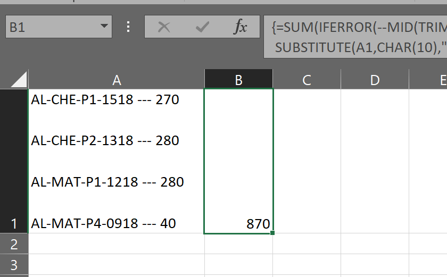Click the Enter checkmark formula icon

click(202, 27)
